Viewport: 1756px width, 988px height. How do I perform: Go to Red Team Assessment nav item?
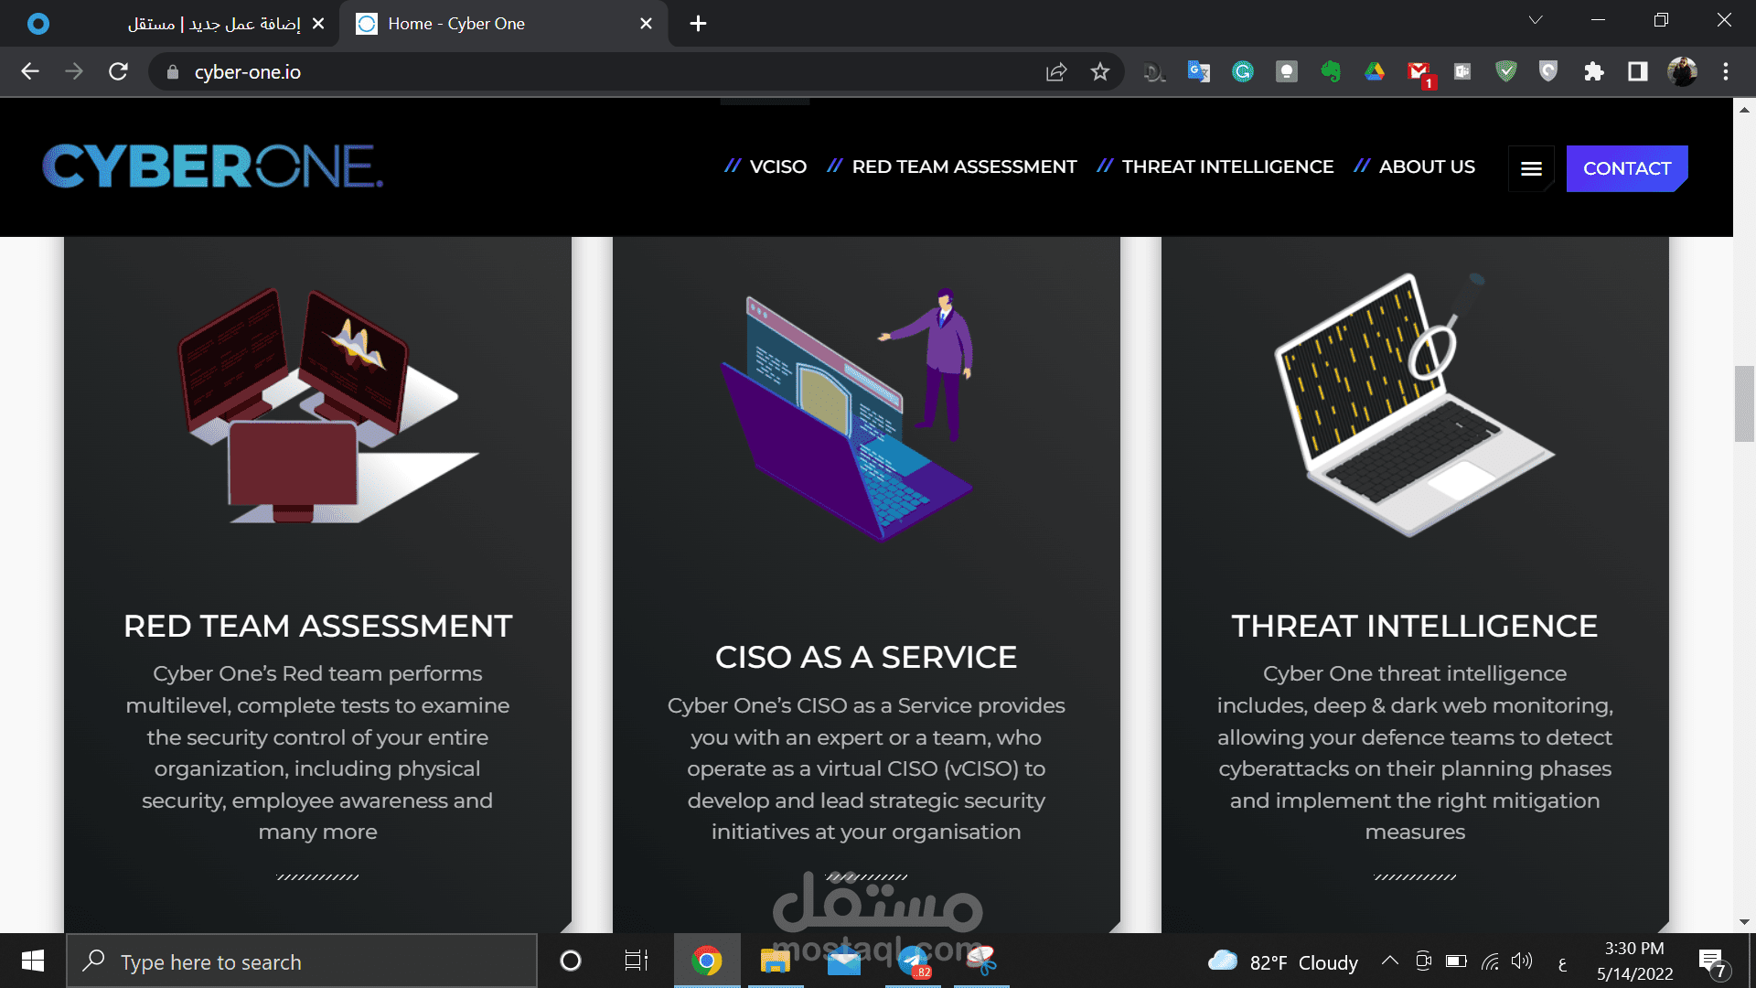(963, 166)
